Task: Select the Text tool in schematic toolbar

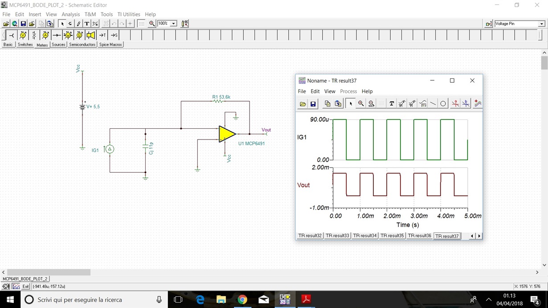Action: pos(86,24)
